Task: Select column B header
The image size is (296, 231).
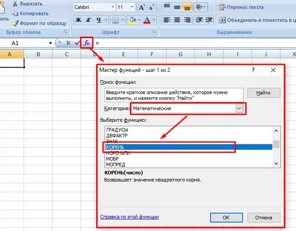Action: [38, 55]
